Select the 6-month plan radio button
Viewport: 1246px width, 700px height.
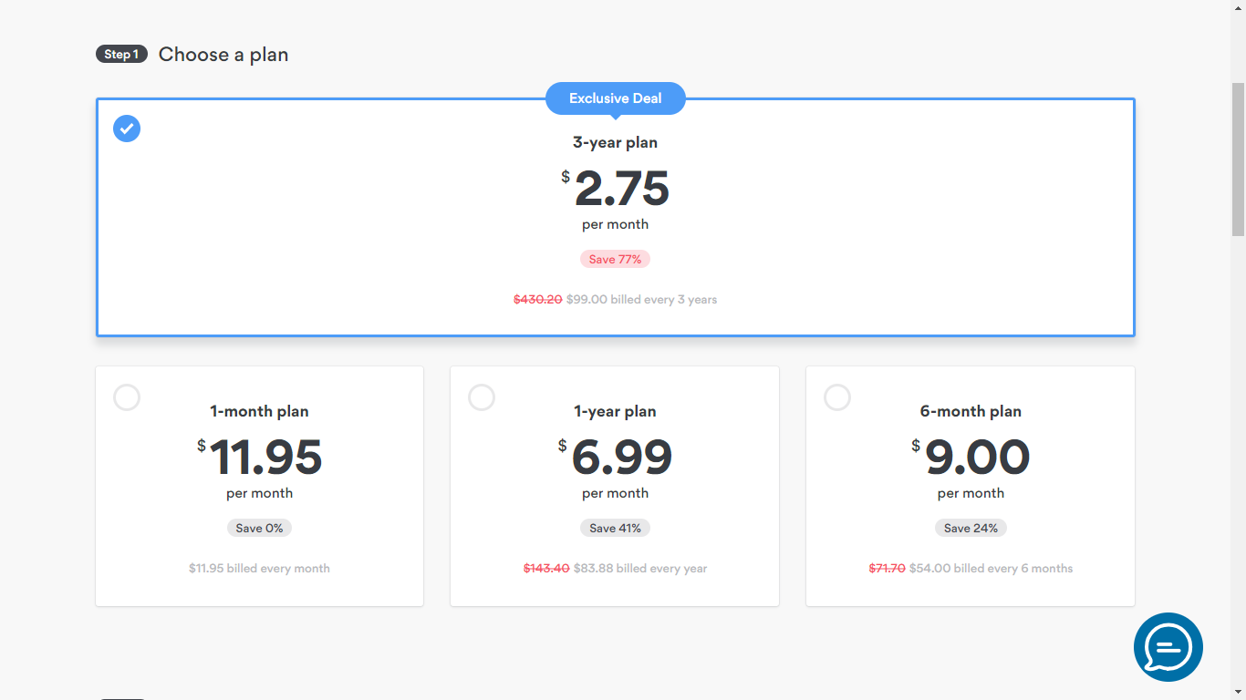click(837, 397)
